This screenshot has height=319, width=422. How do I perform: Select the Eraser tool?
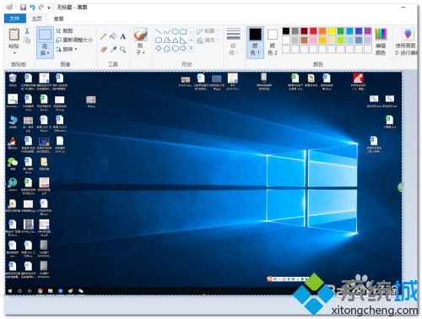(103, 50)
